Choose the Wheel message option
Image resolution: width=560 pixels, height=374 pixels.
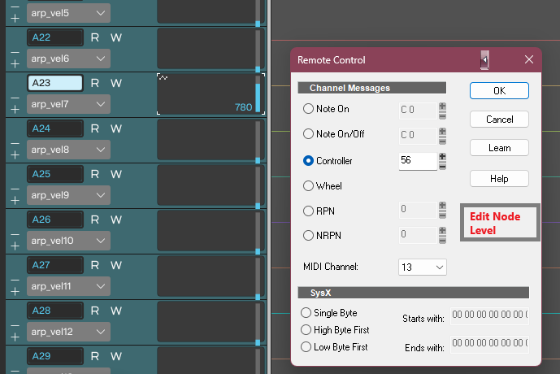(x=308, y=186)
